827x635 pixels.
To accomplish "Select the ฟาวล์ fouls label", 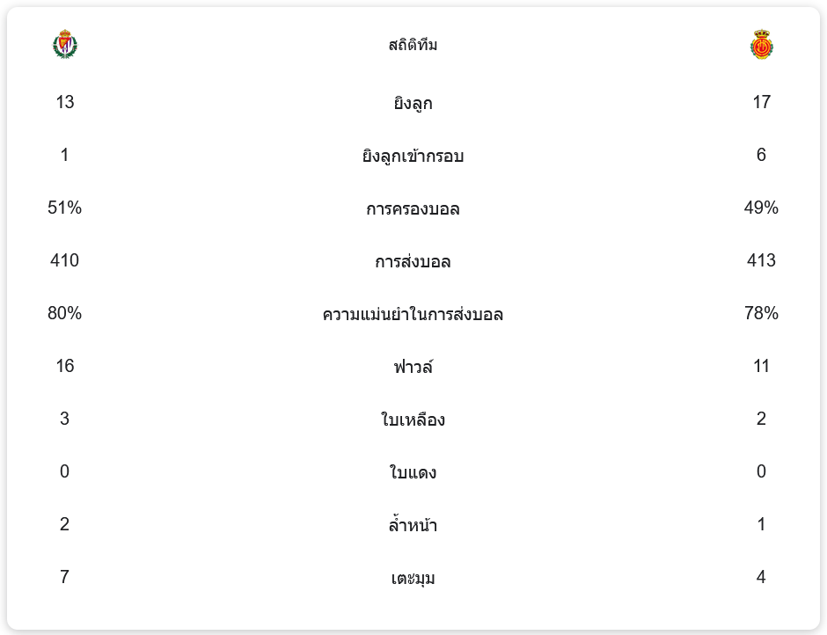I will pos(413,367).
